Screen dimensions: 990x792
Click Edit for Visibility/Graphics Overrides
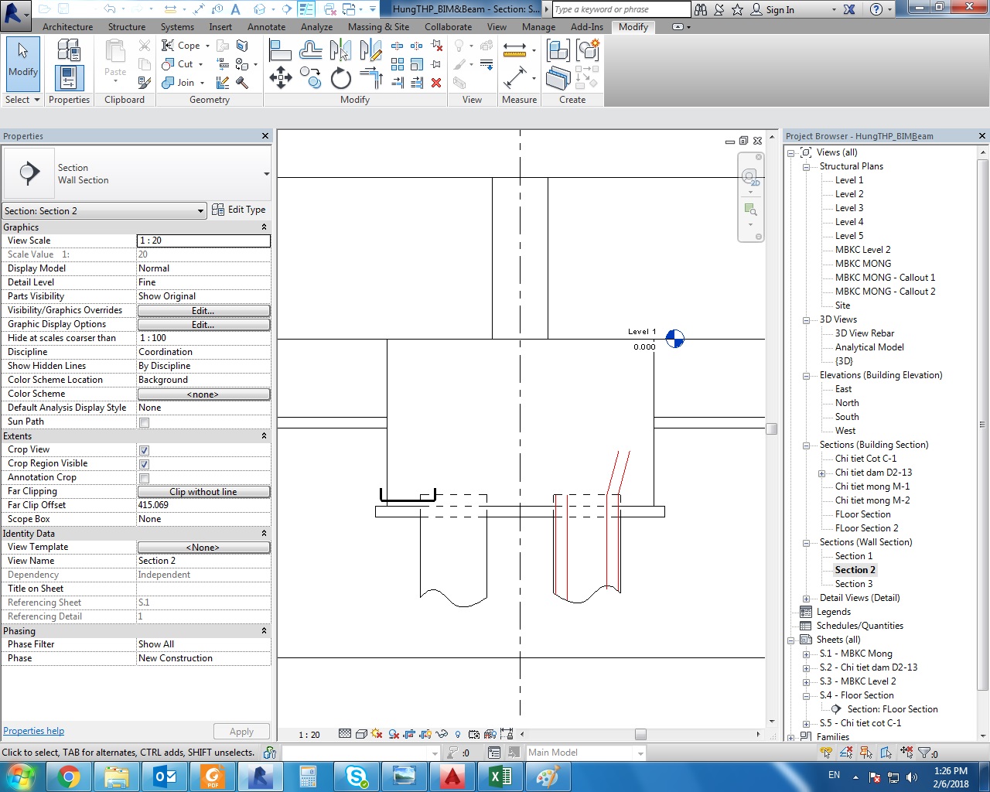click(x=203, y=311)
